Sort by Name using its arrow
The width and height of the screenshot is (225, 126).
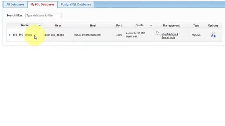click(40, 26)
